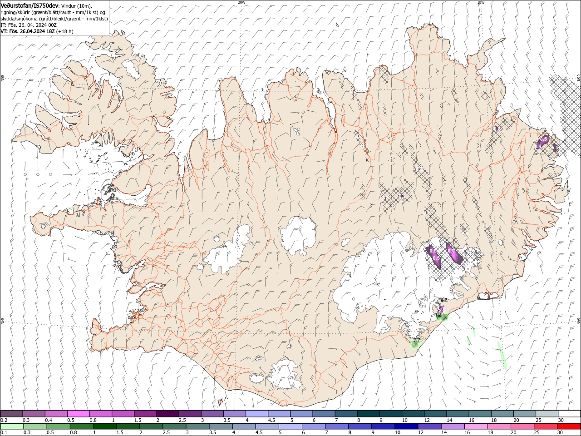This screenshot has width=581, height=436.
Task: Click the 'rigning/skúrir' legend description line
Action: pyautogui.click(x=53, y=12)
